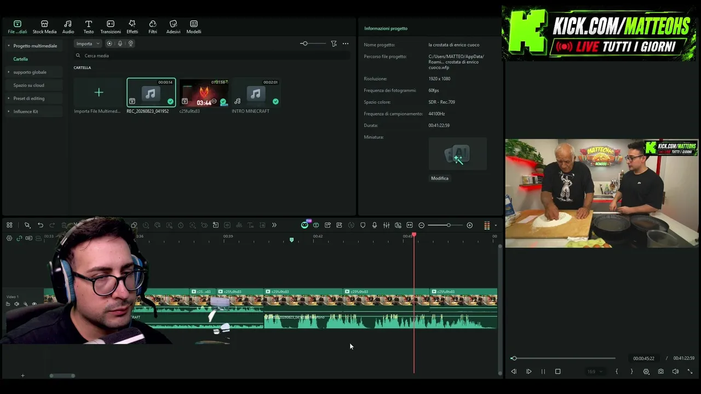The width and height of the screenshot is (701, 394).
Task: Select the INTRO MINECRAFT audio clip
Action: pyautogui.click(x=256, y=92)
